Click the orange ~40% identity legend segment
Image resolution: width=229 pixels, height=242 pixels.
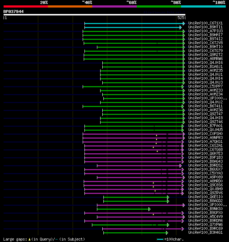(70, 6)
